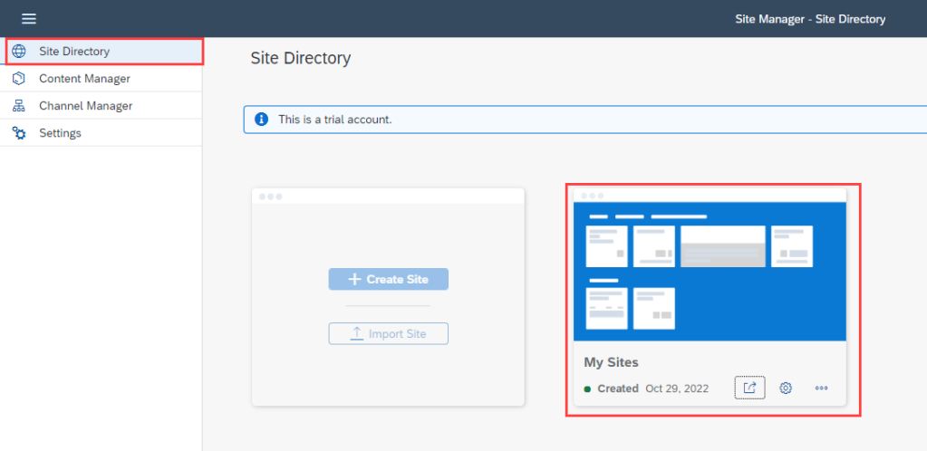The image size is (927, 451).
Task: Click the Settings gears icon in sidebar
Action: (x=19, y=133)
